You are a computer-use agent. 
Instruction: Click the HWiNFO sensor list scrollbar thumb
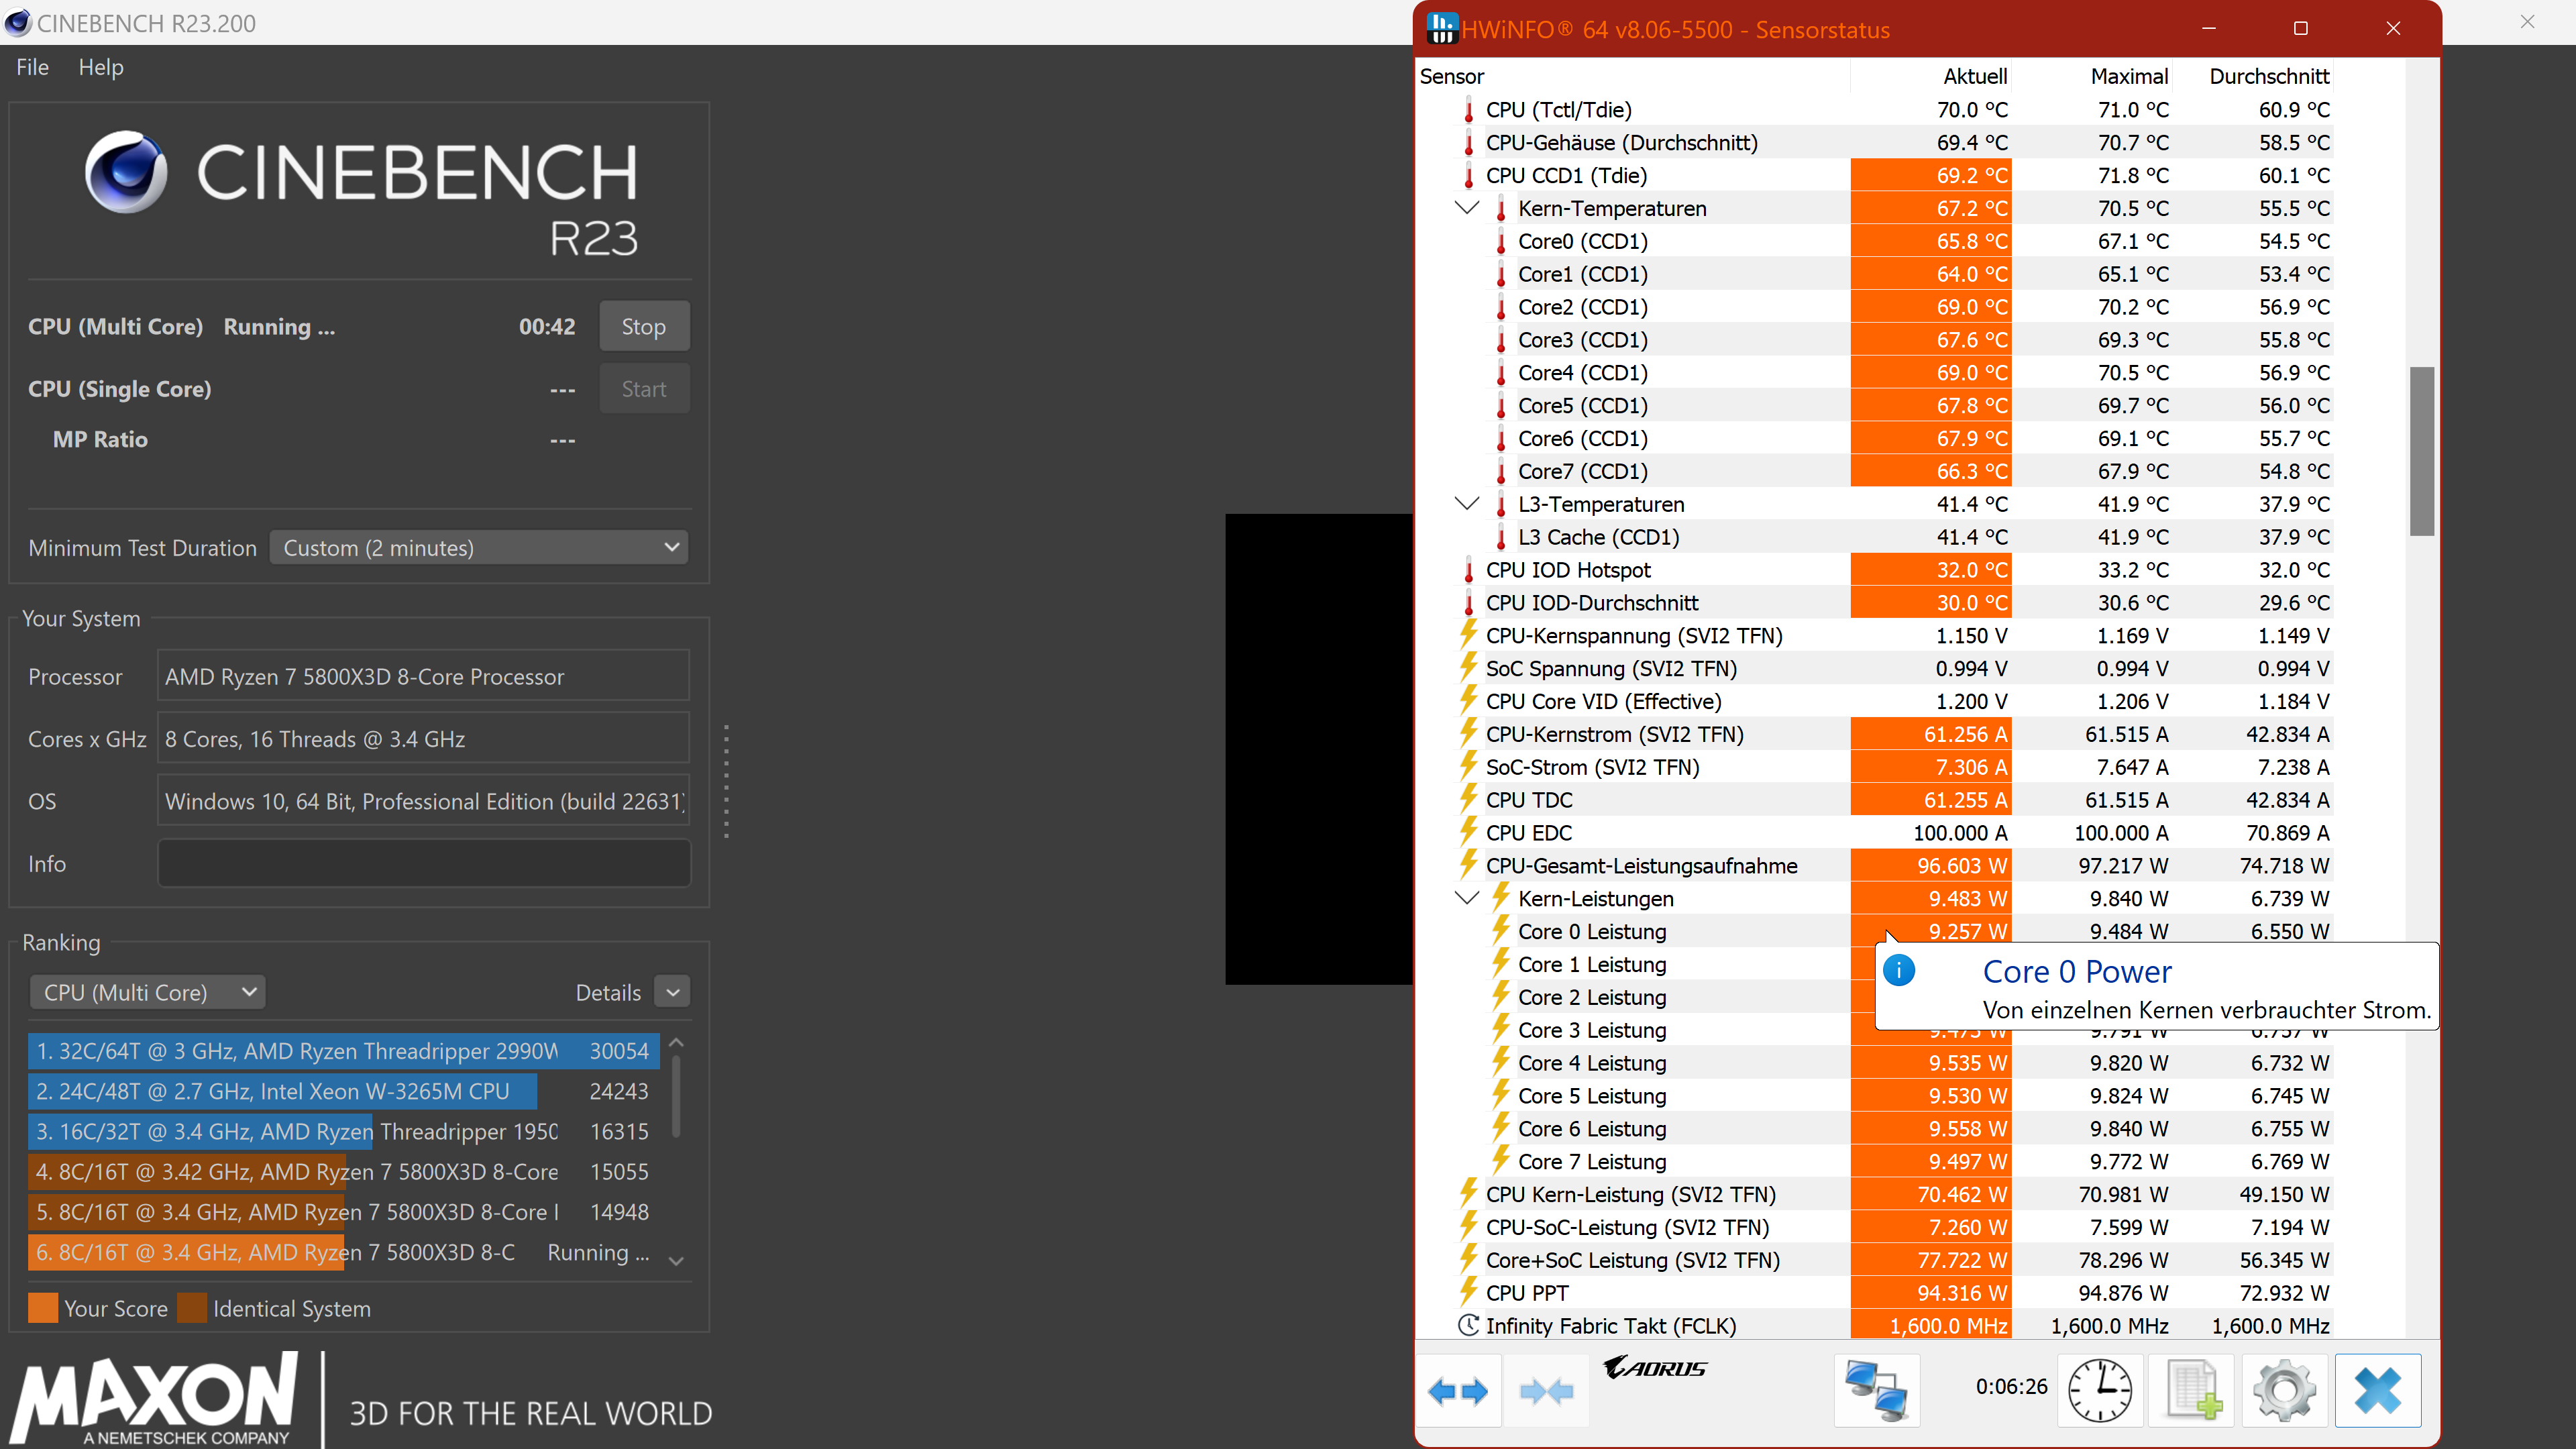point(2421,451)
